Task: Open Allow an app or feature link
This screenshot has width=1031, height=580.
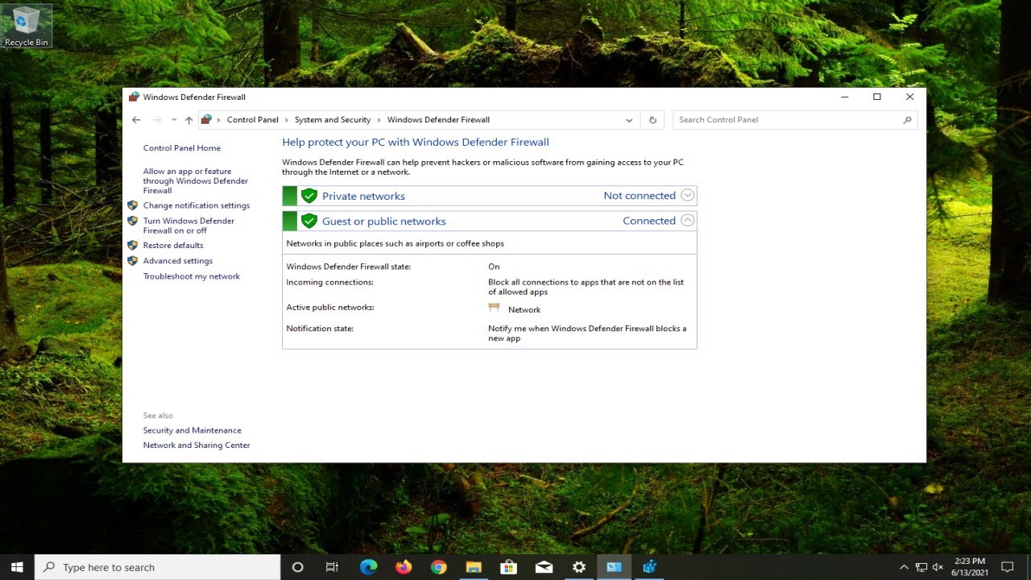Action: 196,181
